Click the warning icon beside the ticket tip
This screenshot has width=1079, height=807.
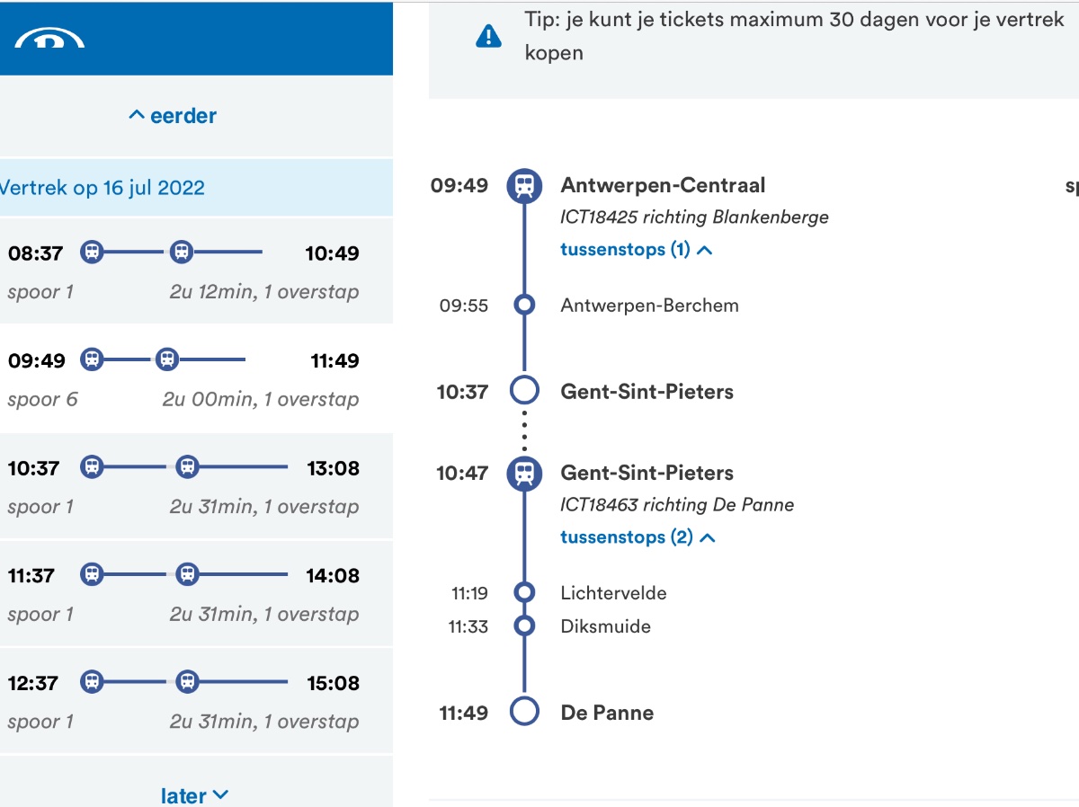488,36
